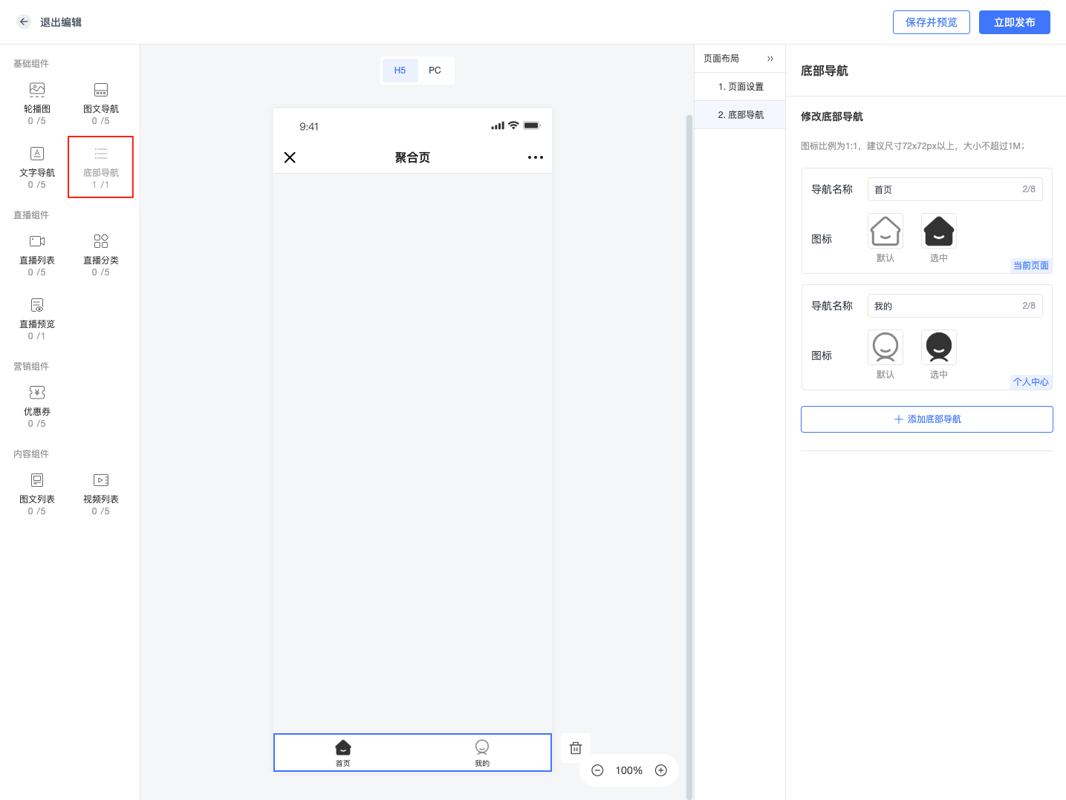Click the 聚合页 page title in preview

tap(412, 157)
